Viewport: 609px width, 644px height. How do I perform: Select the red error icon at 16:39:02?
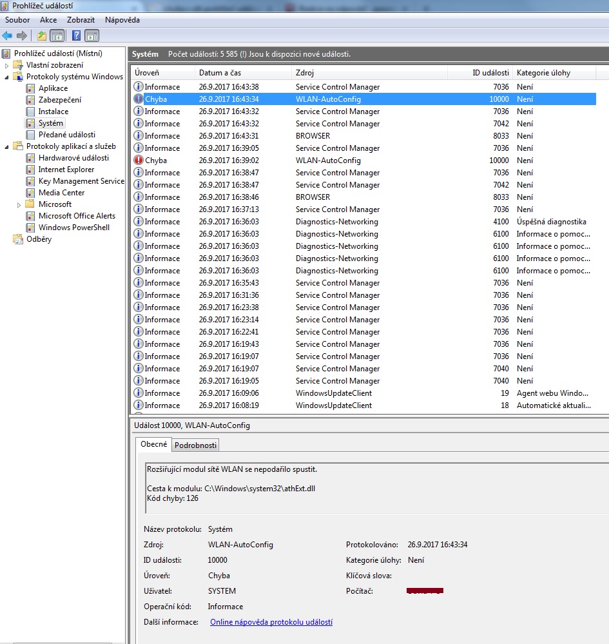click(139, 161)
